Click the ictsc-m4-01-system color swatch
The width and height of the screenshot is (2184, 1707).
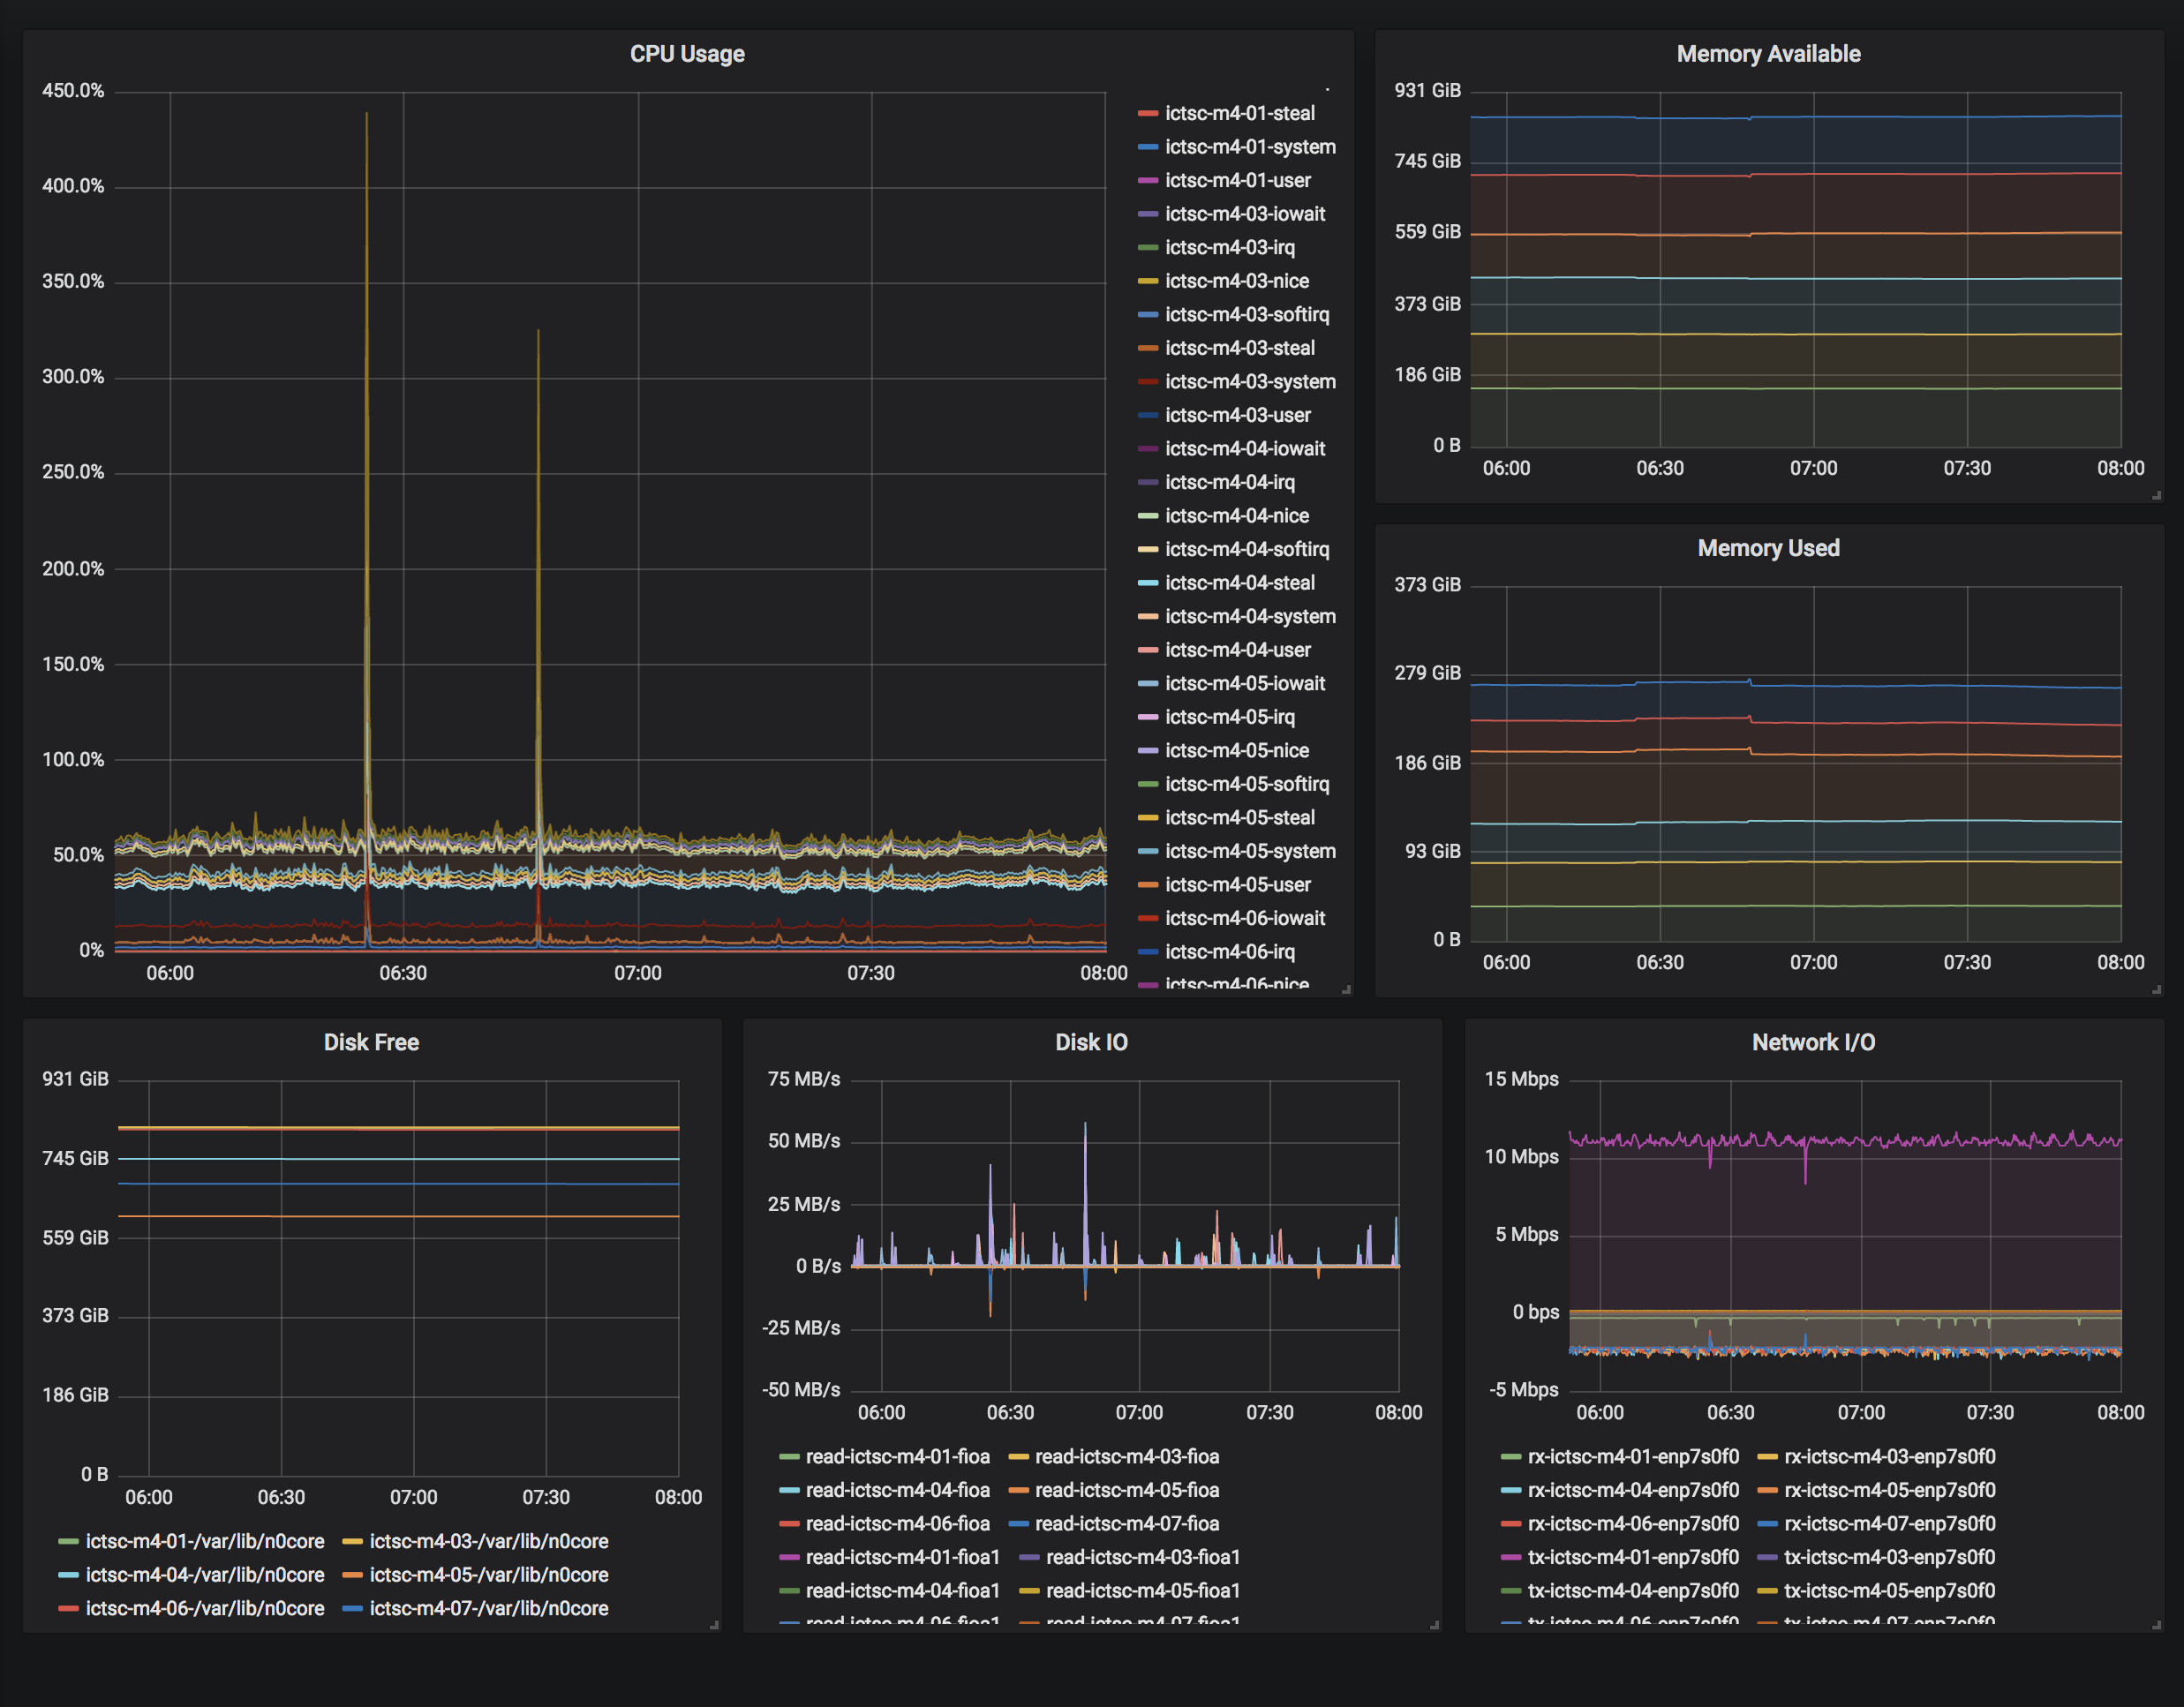pyautogui.click(x=1147, y=147)
